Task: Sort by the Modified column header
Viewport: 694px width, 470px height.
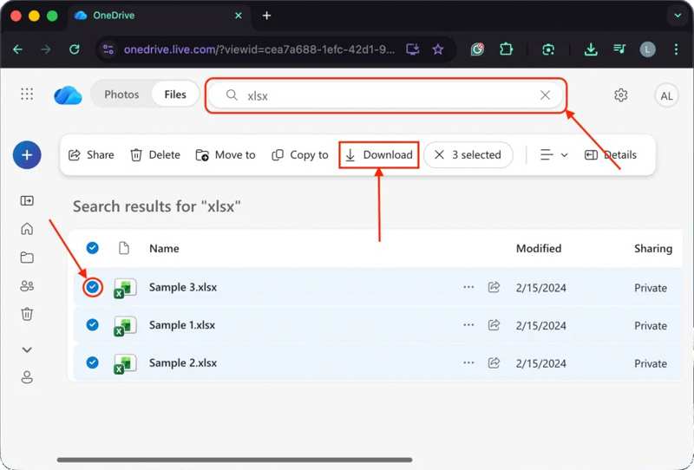Action: pos(539,248)
